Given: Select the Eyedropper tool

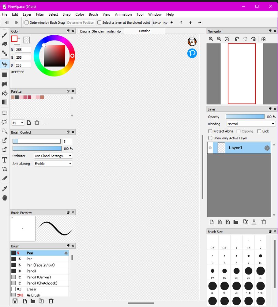Looking at the screenshot, I should [5, 188].
